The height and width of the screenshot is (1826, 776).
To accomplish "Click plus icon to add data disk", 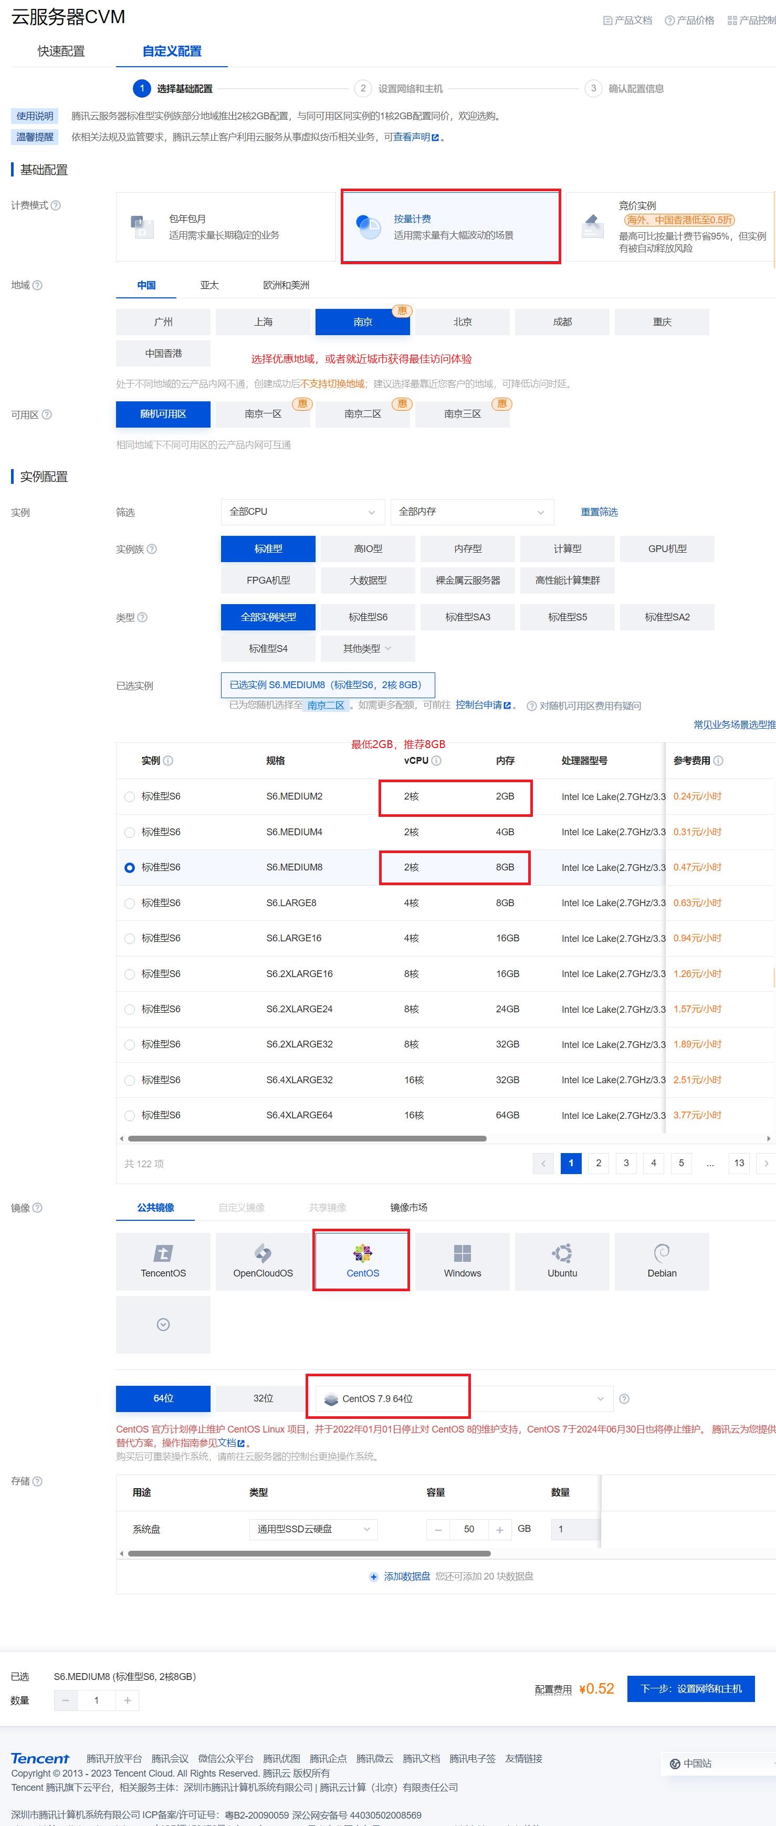I will click(373, 1576).
